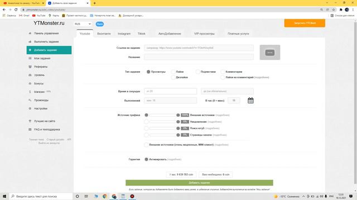Bookmark this page with the star icon
Viewport: 357px width, 200px height.
tap(334, 10)
